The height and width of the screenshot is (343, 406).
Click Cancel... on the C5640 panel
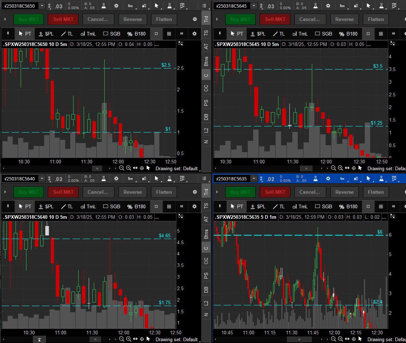[x=98, y=192]
